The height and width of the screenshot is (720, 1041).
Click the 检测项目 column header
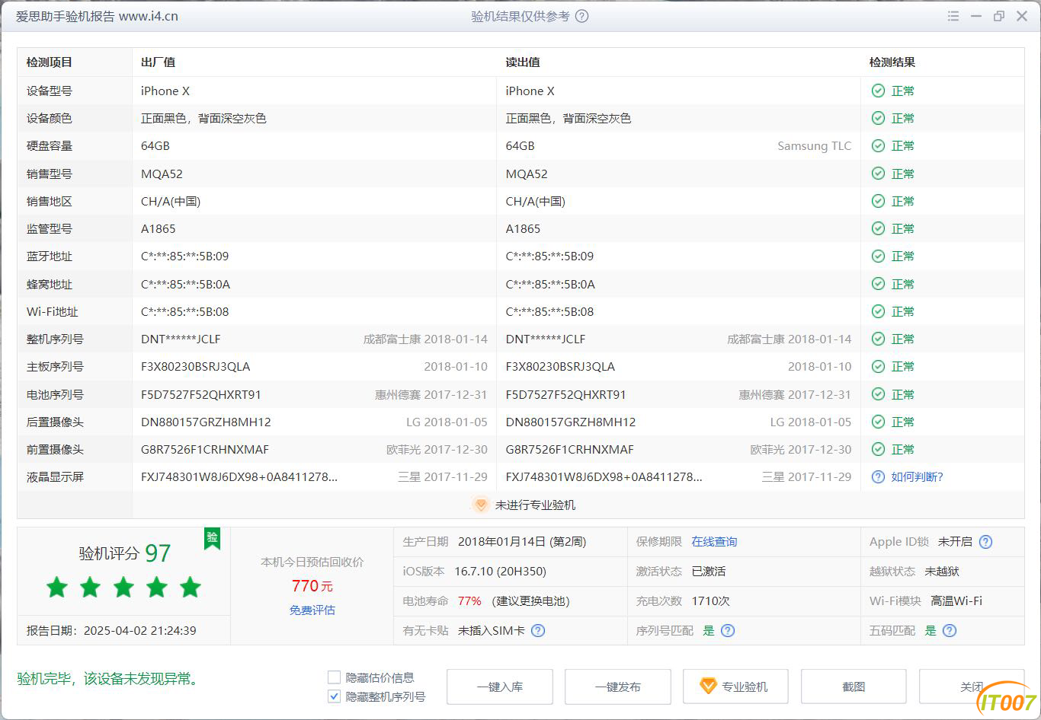click(49, 62)
